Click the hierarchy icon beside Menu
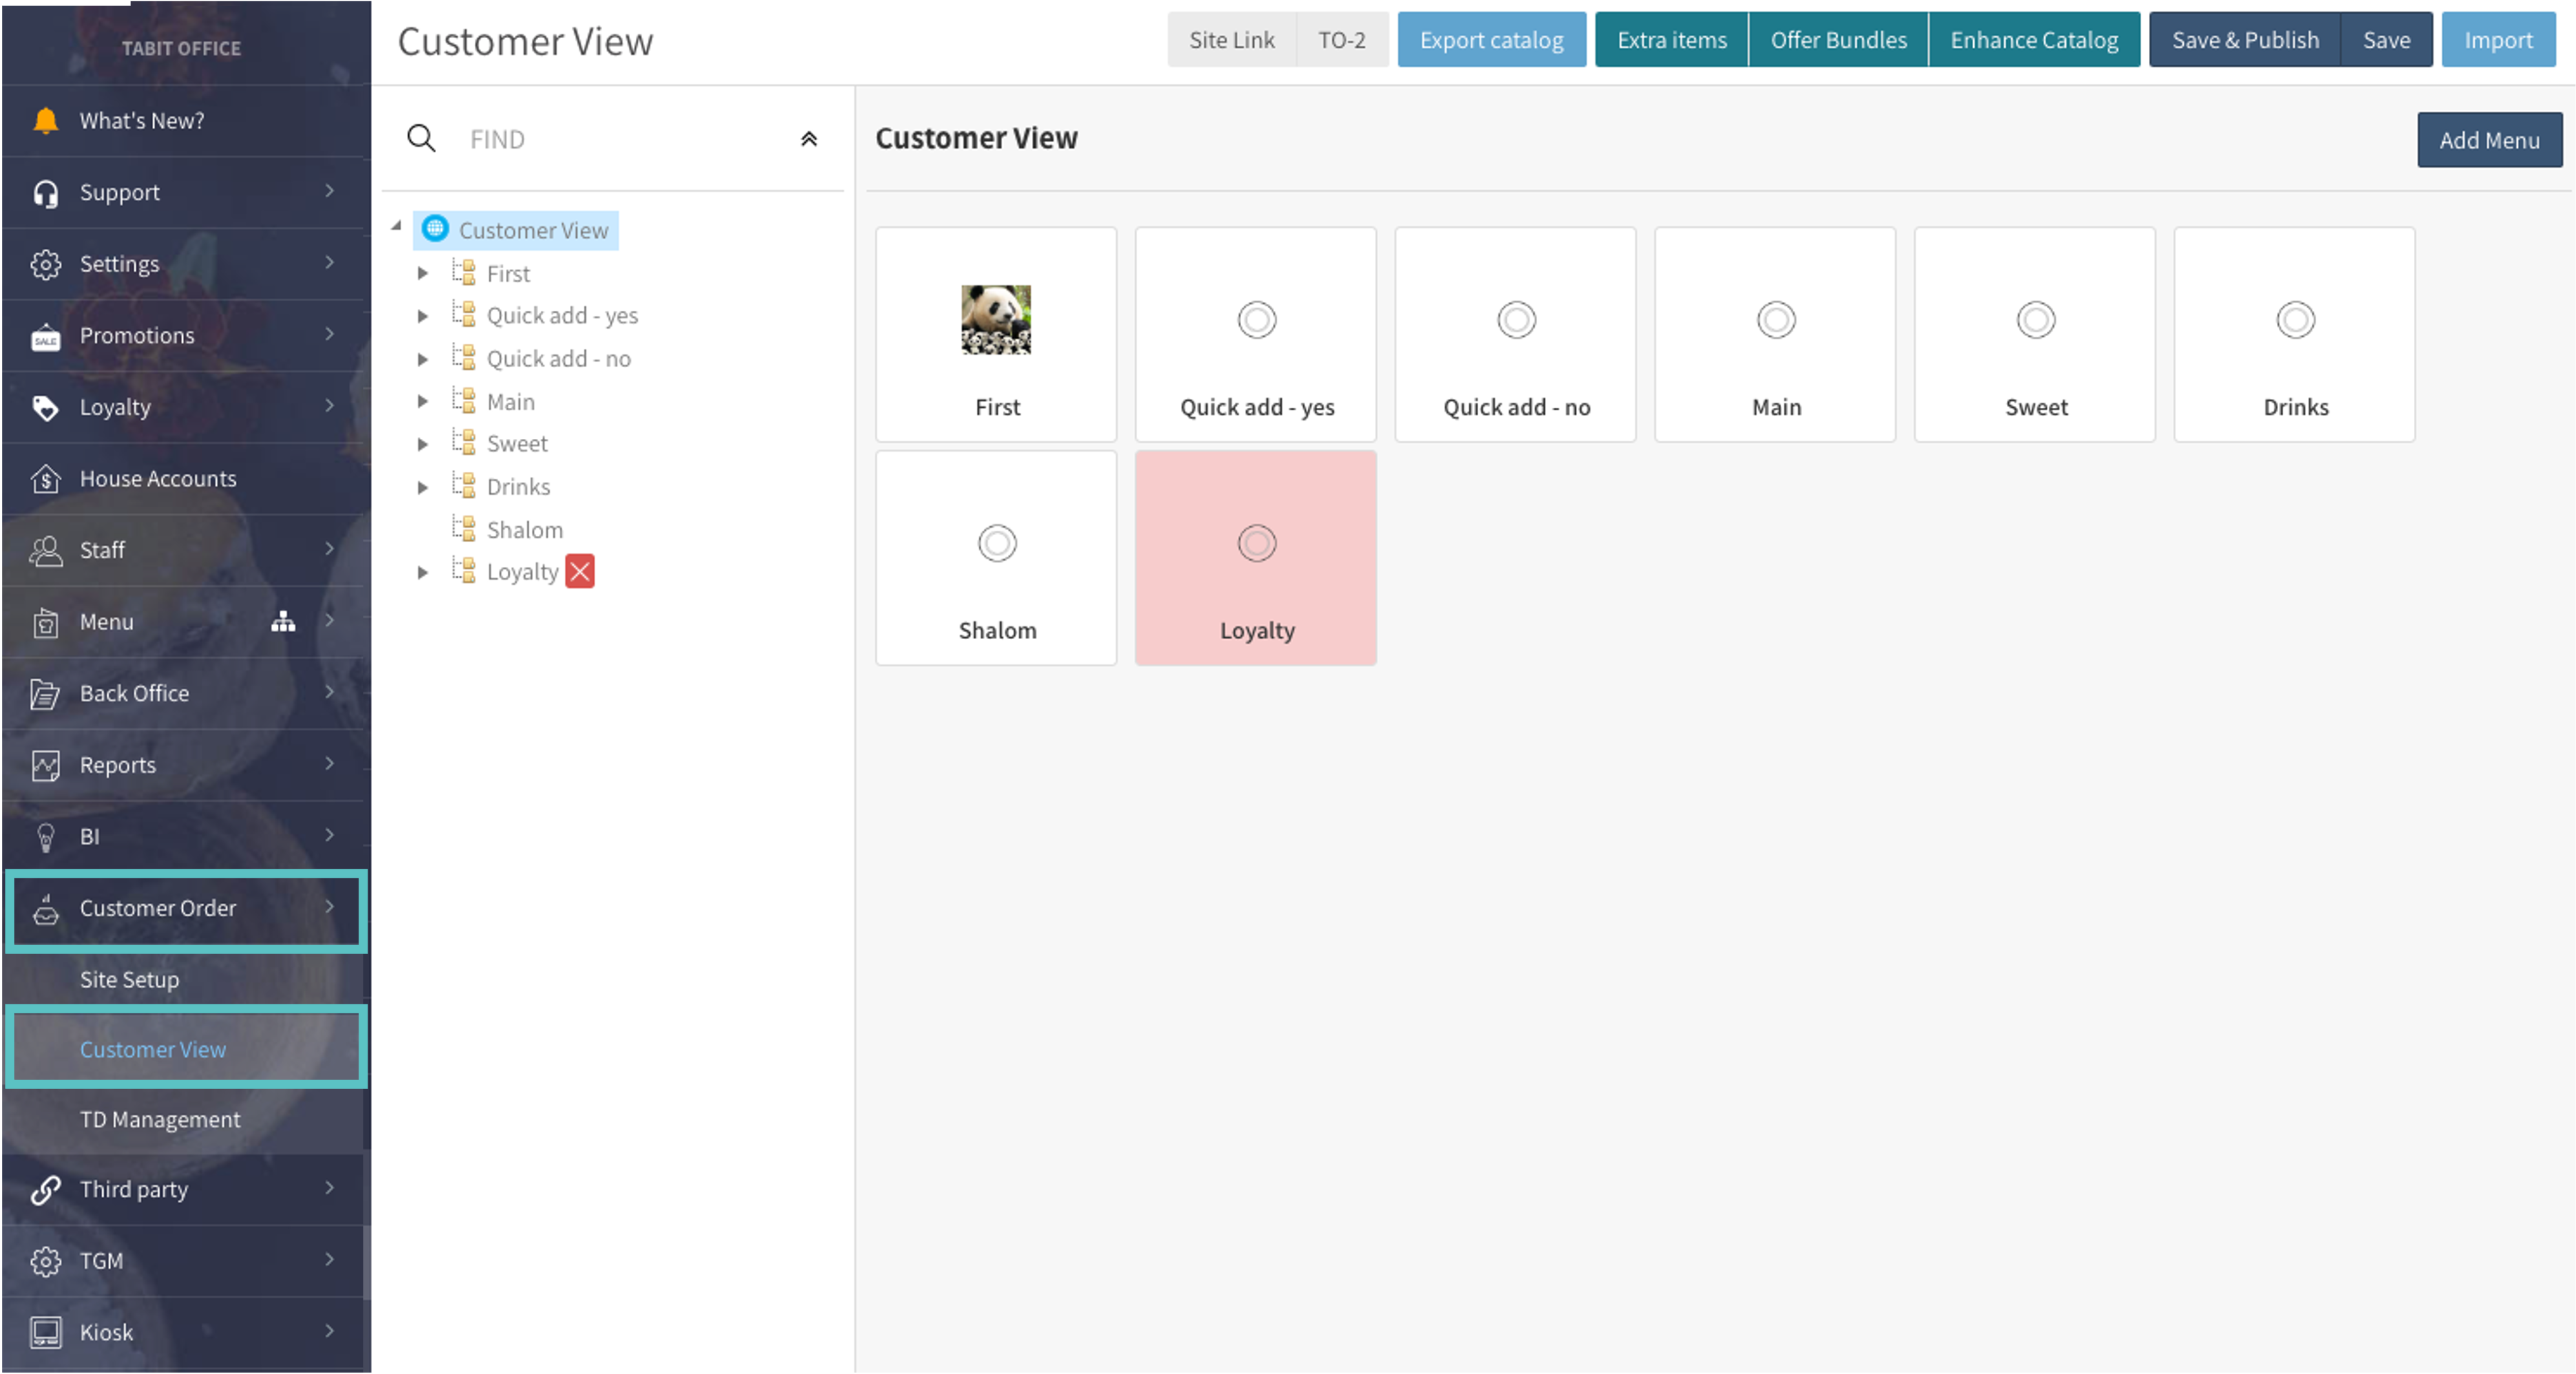The image size is (2576, 1374). click(283, 622)
